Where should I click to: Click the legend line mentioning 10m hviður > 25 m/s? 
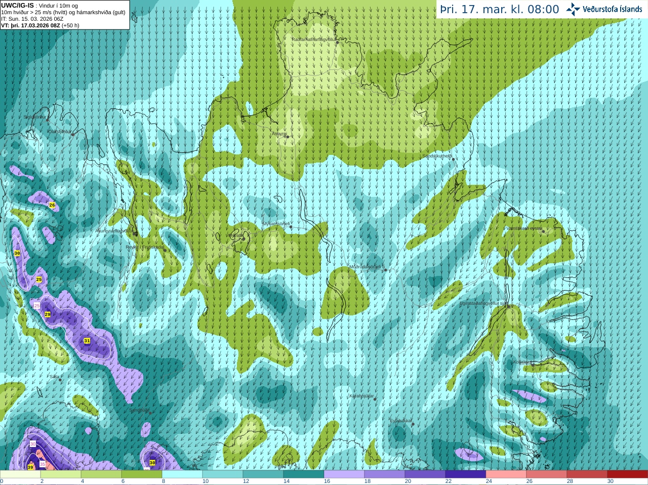tap(63, 12)
